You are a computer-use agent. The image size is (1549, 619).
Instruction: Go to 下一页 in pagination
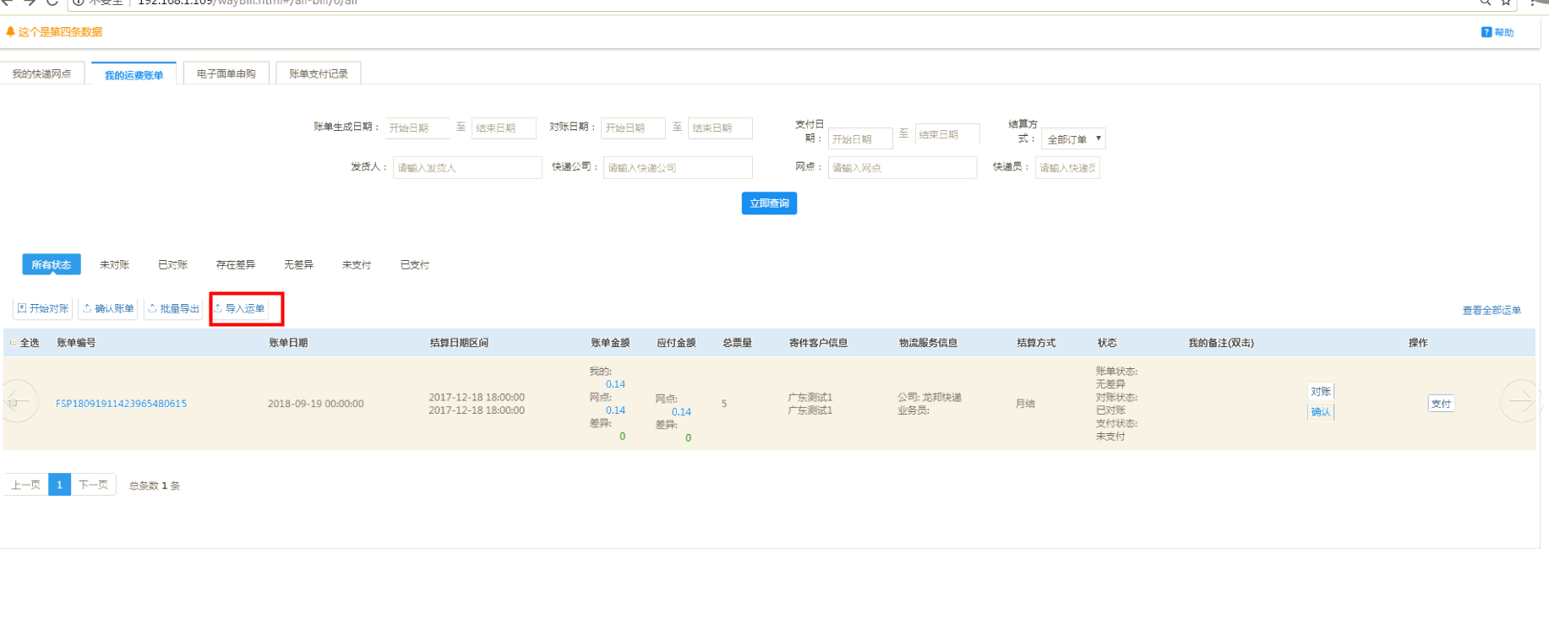(x=93, y=485)
